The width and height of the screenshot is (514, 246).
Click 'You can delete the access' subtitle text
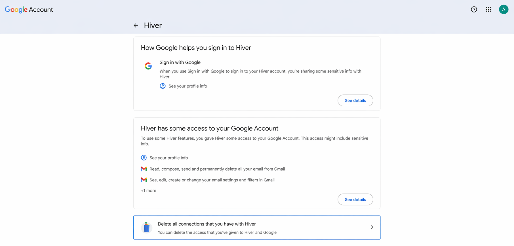(217, 232)
